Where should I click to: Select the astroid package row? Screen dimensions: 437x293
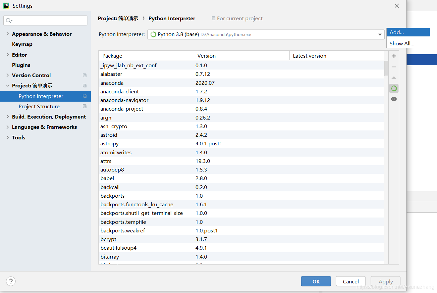coord(242,135)
